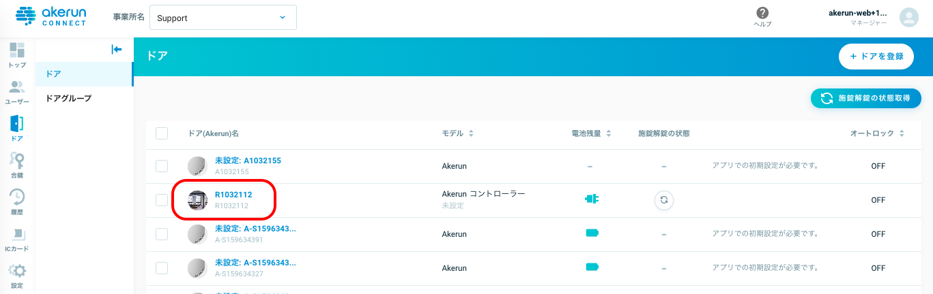Open the akerun-web+1... account name
This screenshot has width=933, height=294.
[858, 13]
